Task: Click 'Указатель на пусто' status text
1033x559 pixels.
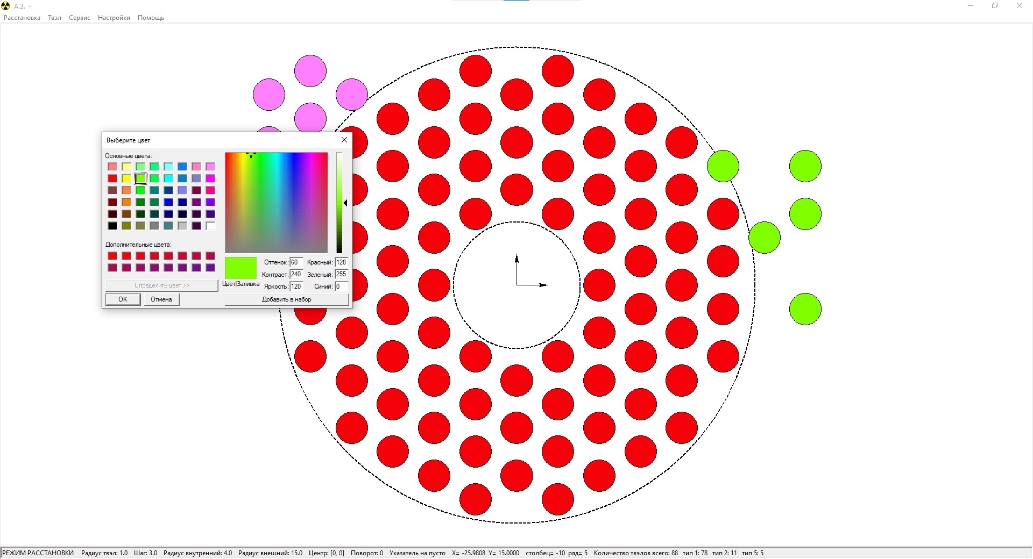Action: (x=418, y=553)
